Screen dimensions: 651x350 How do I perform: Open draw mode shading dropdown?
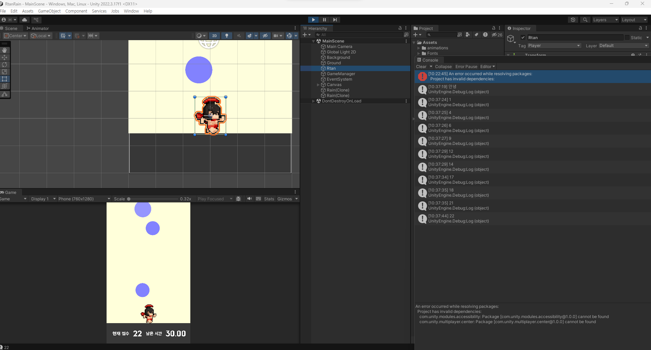(201, 36)
